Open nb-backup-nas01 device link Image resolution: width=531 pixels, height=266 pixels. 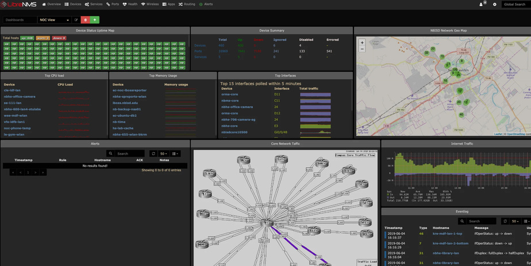pos(126,109)
